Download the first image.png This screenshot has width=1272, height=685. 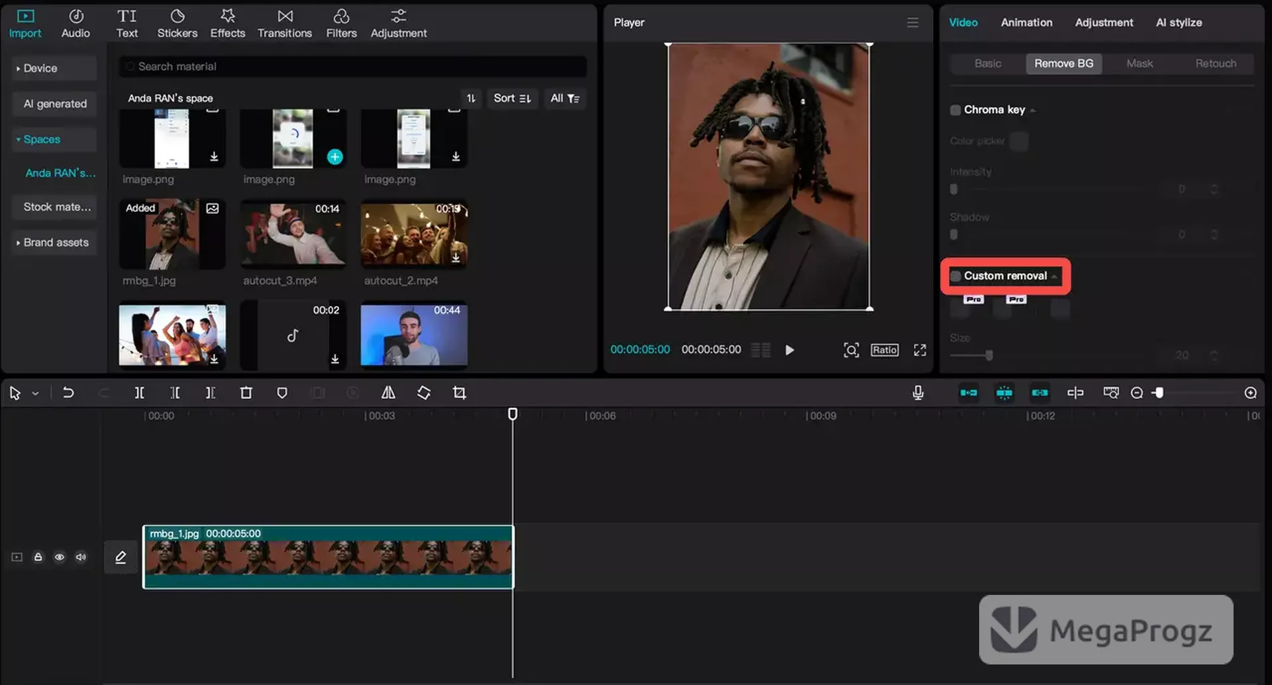click(214, 156)
